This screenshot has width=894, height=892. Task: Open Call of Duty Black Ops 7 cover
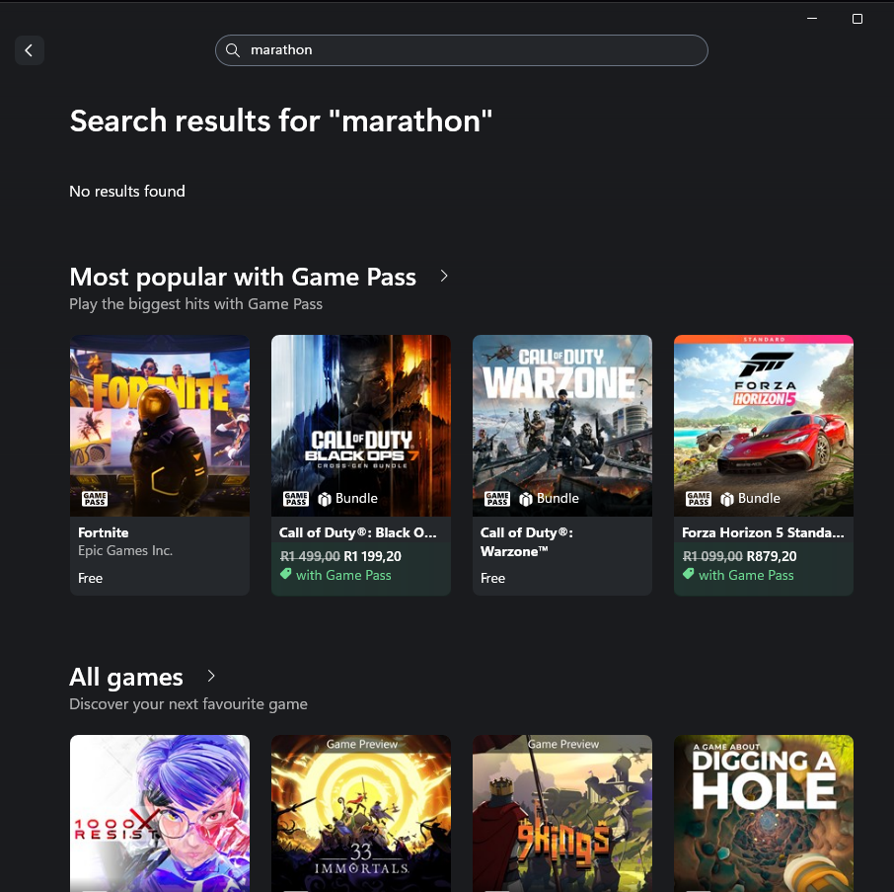(361, 415)
